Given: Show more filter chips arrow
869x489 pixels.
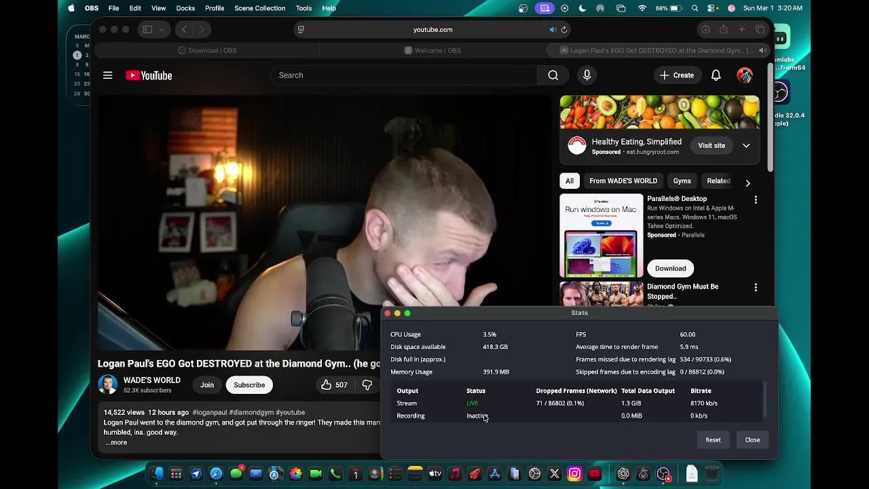Looking at the screenshot, I should (x=747, y=183).
